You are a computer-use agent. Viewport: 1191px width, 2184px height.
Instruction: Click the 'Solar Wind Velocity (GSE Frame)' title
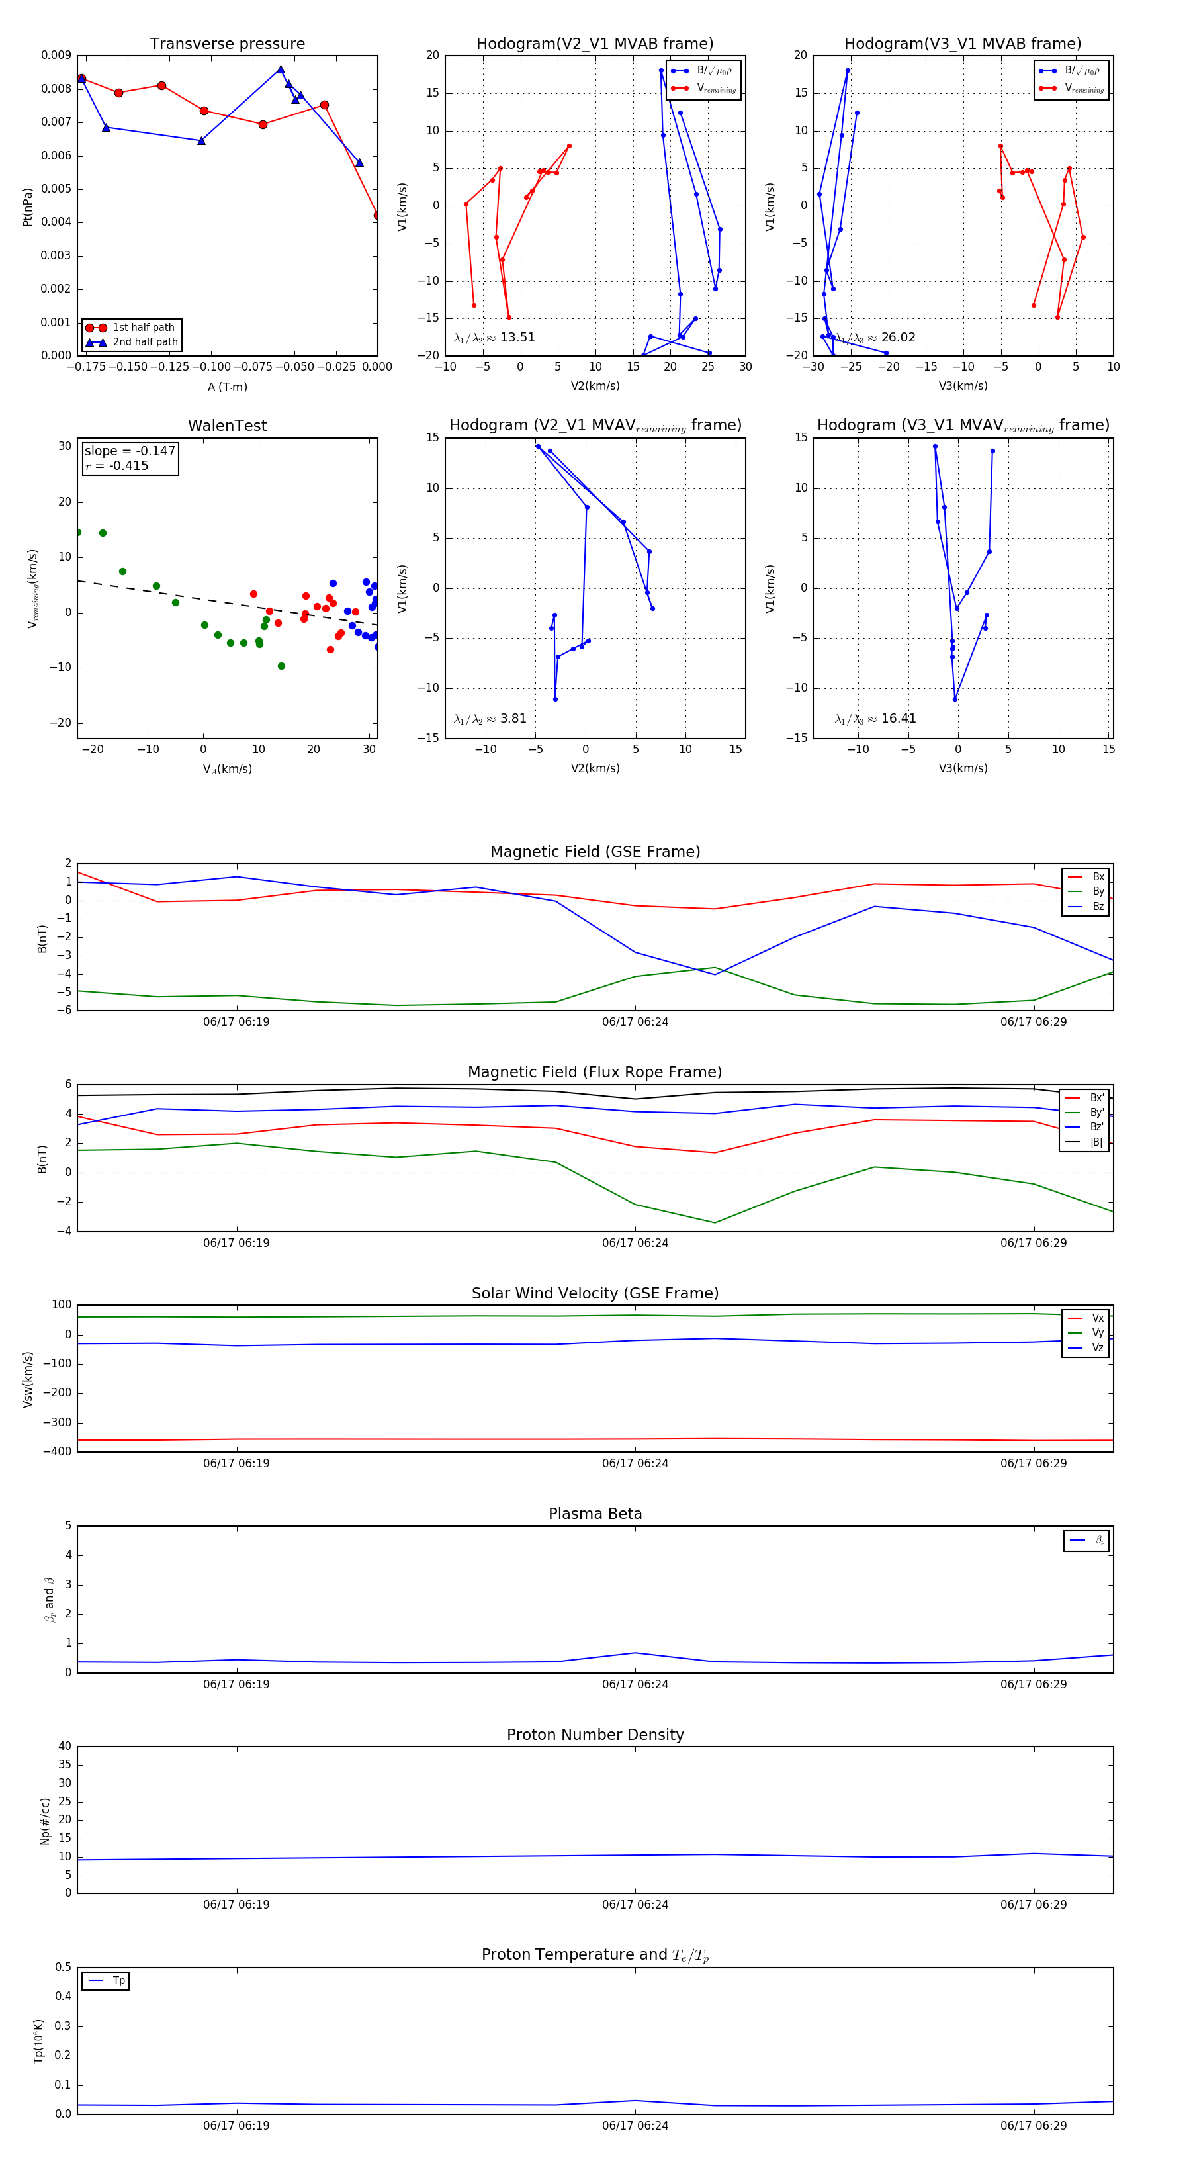[x=595, y=1293]
